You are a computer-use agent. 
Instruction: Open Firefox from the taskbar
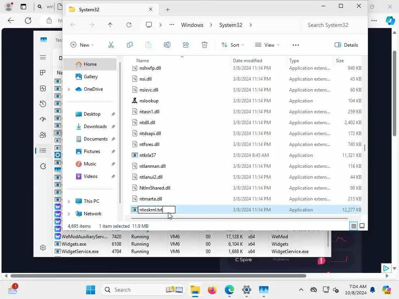tap(212, 290)
